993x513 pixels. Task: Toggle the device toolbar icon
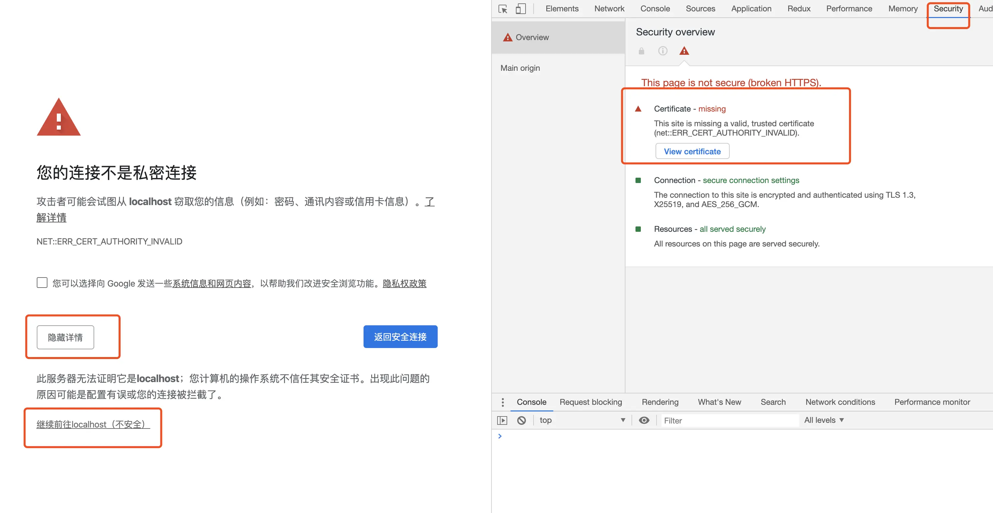(x=521, y=9)
